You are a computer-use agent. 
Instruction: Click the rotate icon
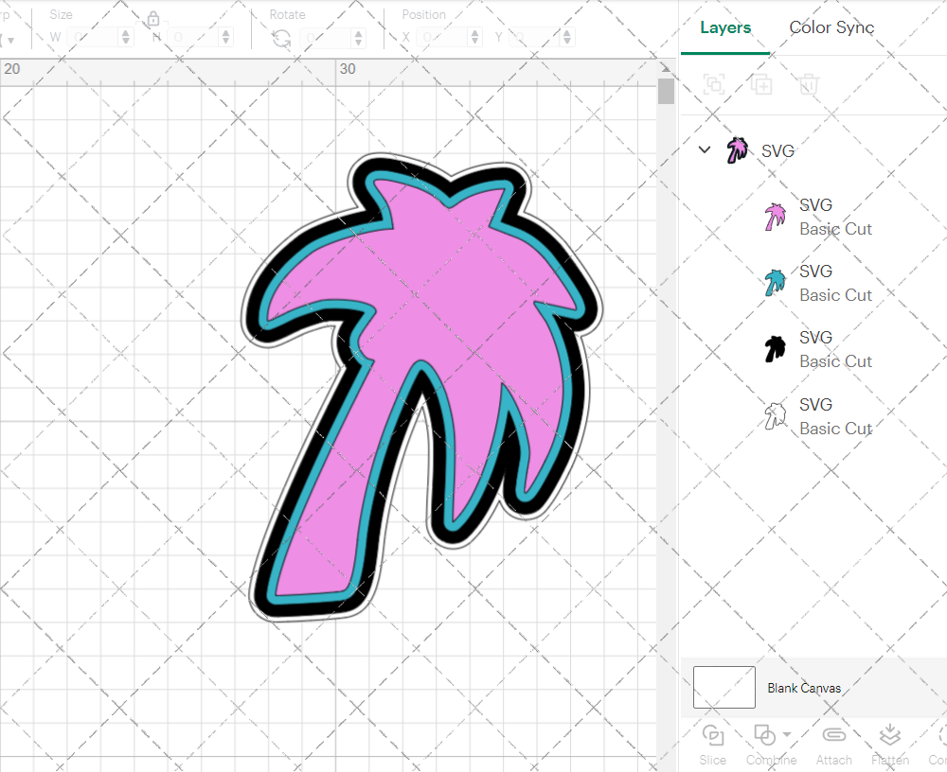coord(281,39)
